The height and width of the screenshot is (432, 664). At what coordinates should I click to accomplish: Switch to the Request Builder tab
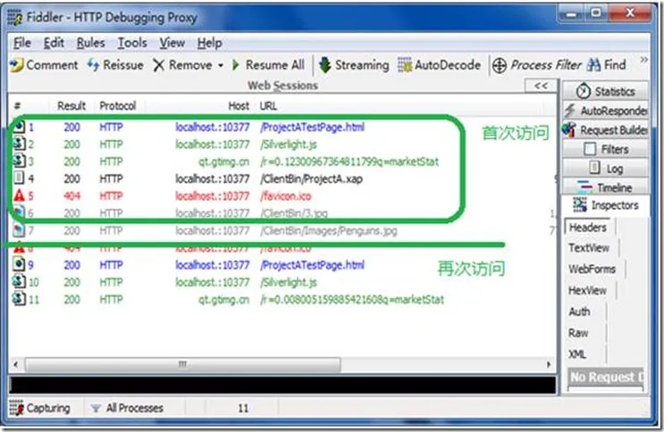[606, 130]
